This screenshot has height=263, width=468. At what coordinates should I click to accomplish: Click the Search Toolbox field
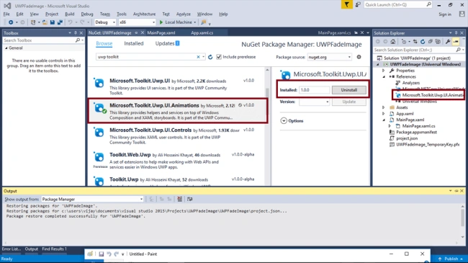tap(44, 40)
